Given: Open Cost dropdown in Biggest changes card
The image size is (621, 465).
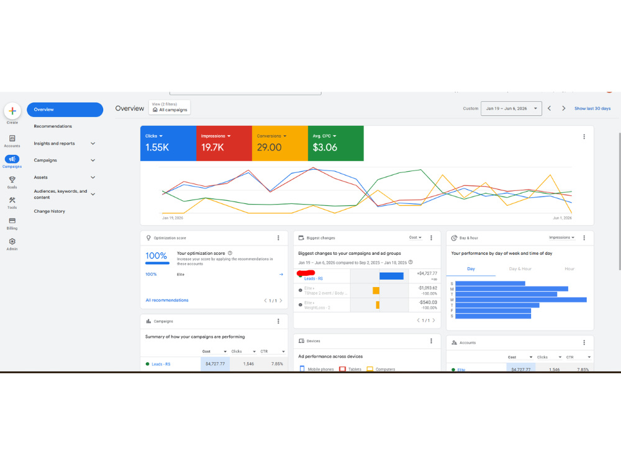Looking at the screenshot, I should click(x=415, y=237).
